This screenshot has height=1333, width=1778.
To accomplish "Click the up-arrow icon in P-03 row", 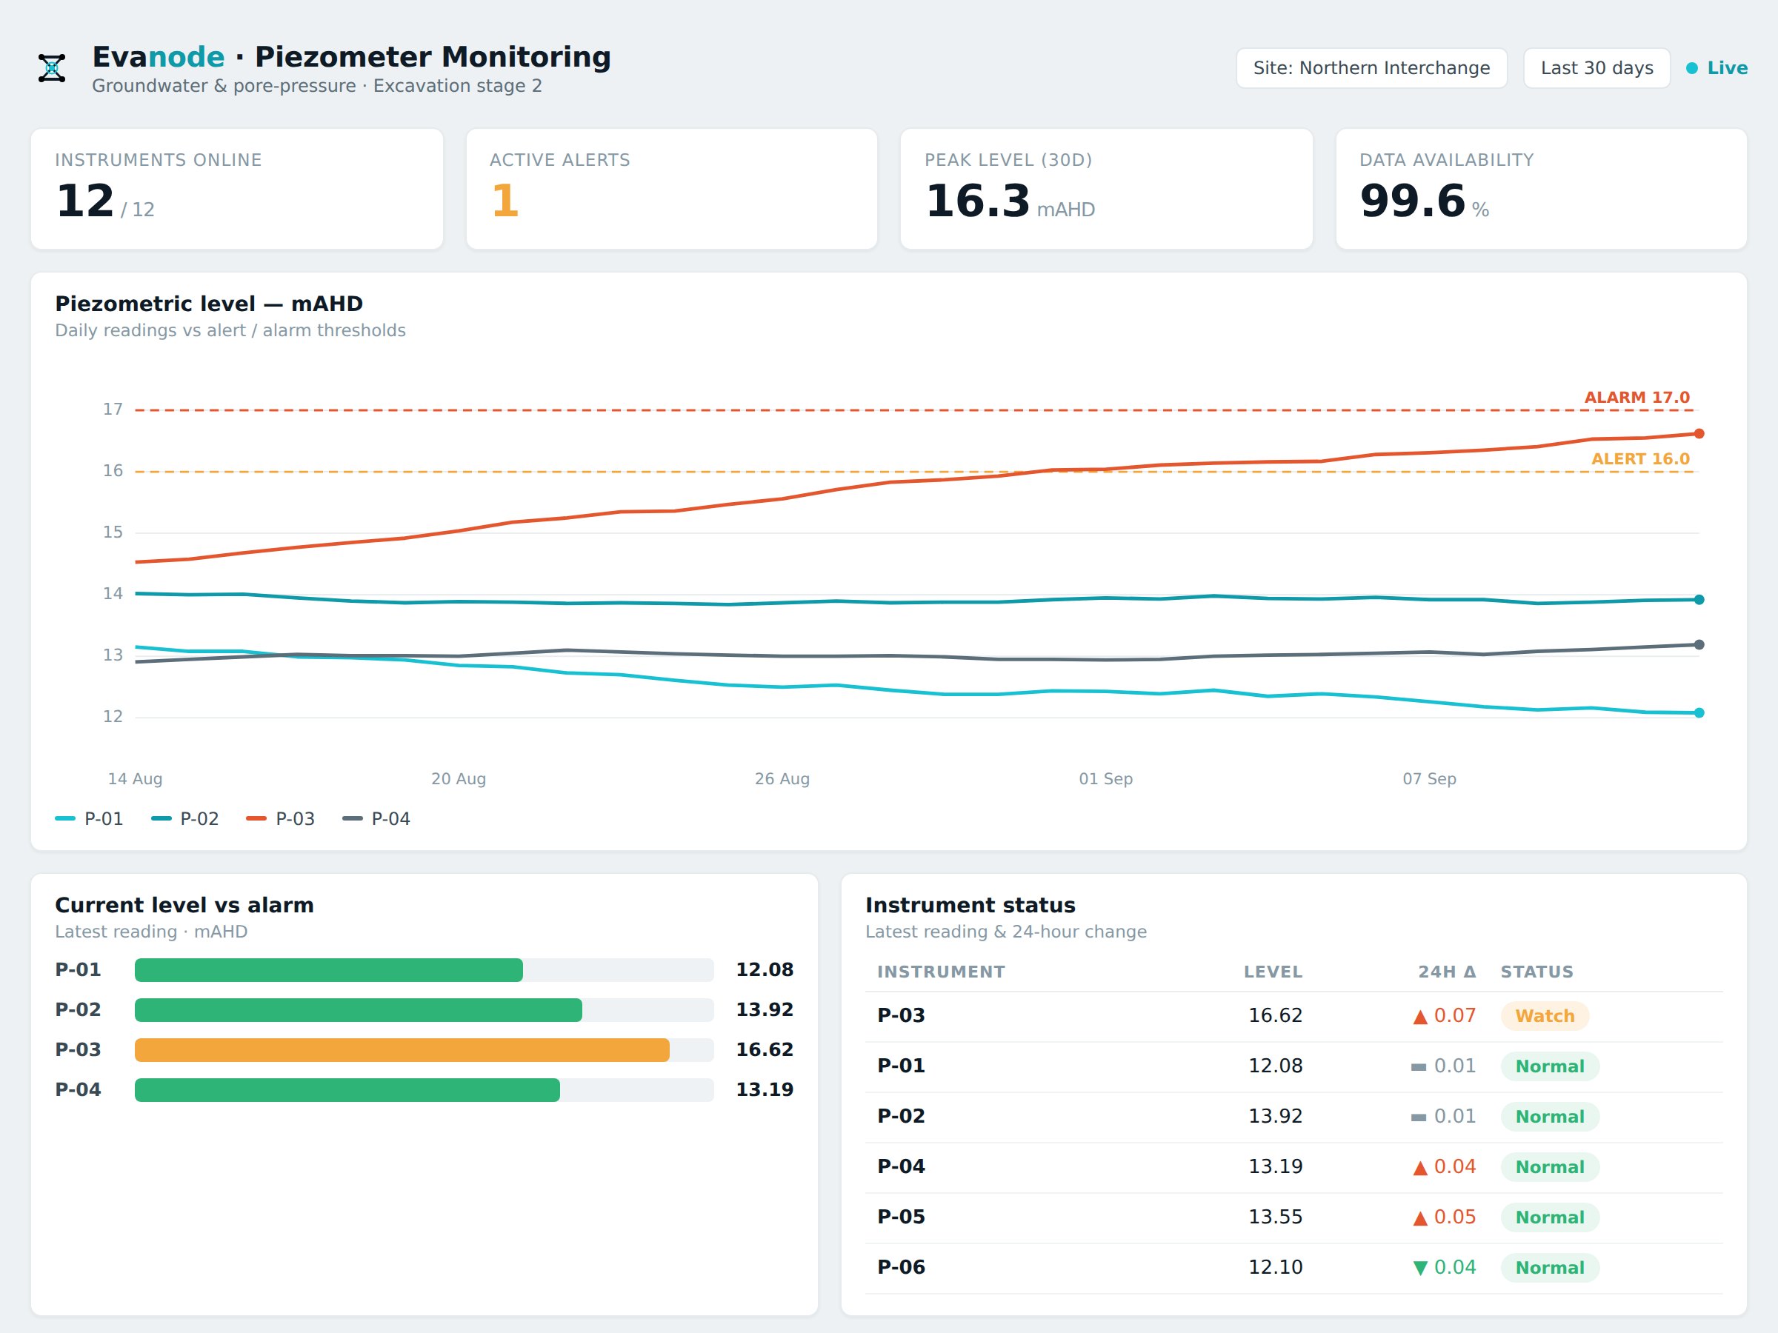I will click(x=1420, y=1017).
